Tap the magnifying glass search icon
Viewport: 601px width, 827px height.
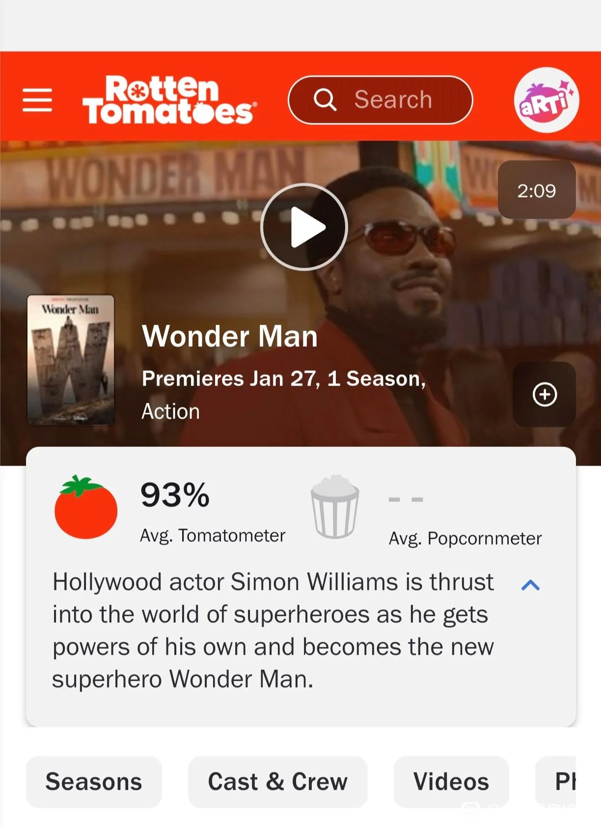tap(325, 100)
